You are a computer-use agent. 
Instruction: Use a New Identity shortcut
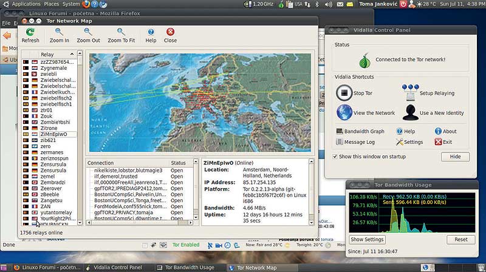click(x=433, y=112)
